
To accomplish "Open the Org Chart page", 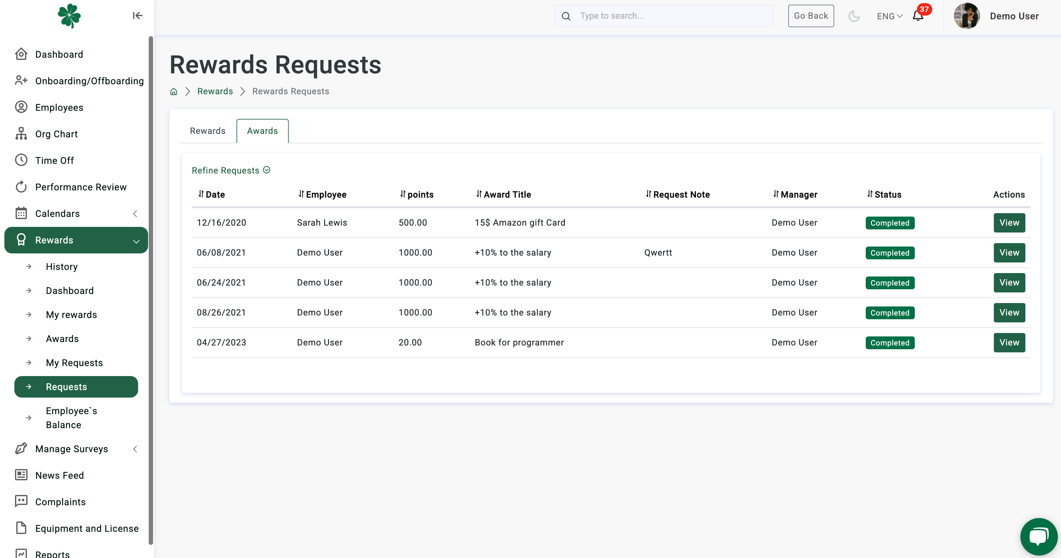I will click(x=57, y=134).
